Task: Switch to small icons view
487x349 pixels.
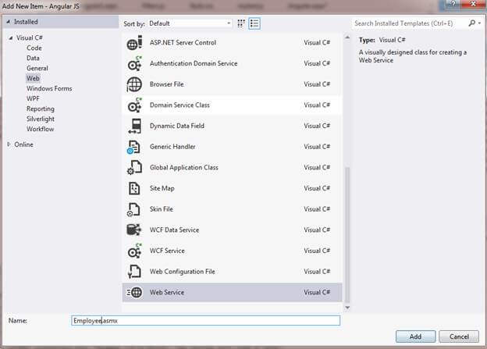Action: 241,23
